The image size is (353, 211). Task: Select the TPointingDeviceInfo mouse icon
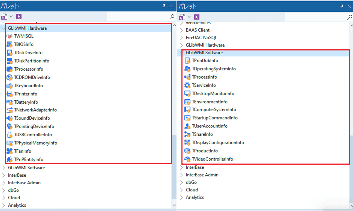tap(9, 126)
